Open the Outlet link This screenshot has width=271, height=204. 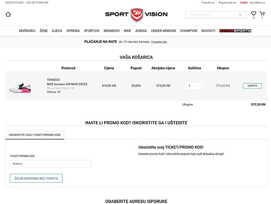pos(244,3)
